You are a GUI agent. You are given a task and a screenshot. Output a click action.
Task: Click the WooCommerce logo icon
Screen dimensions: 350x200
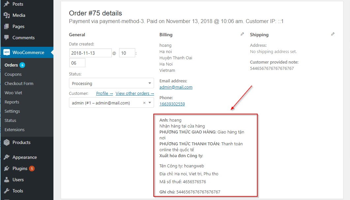pyautogui.click(x=7, y=52)
